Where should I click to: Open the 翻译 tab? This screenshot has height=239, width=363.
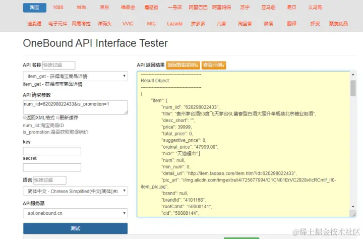coord(292,24)
